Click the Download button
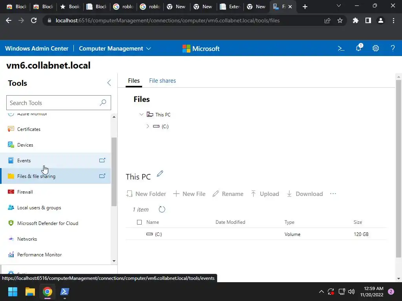402x301 pixels. pos(305,194)
